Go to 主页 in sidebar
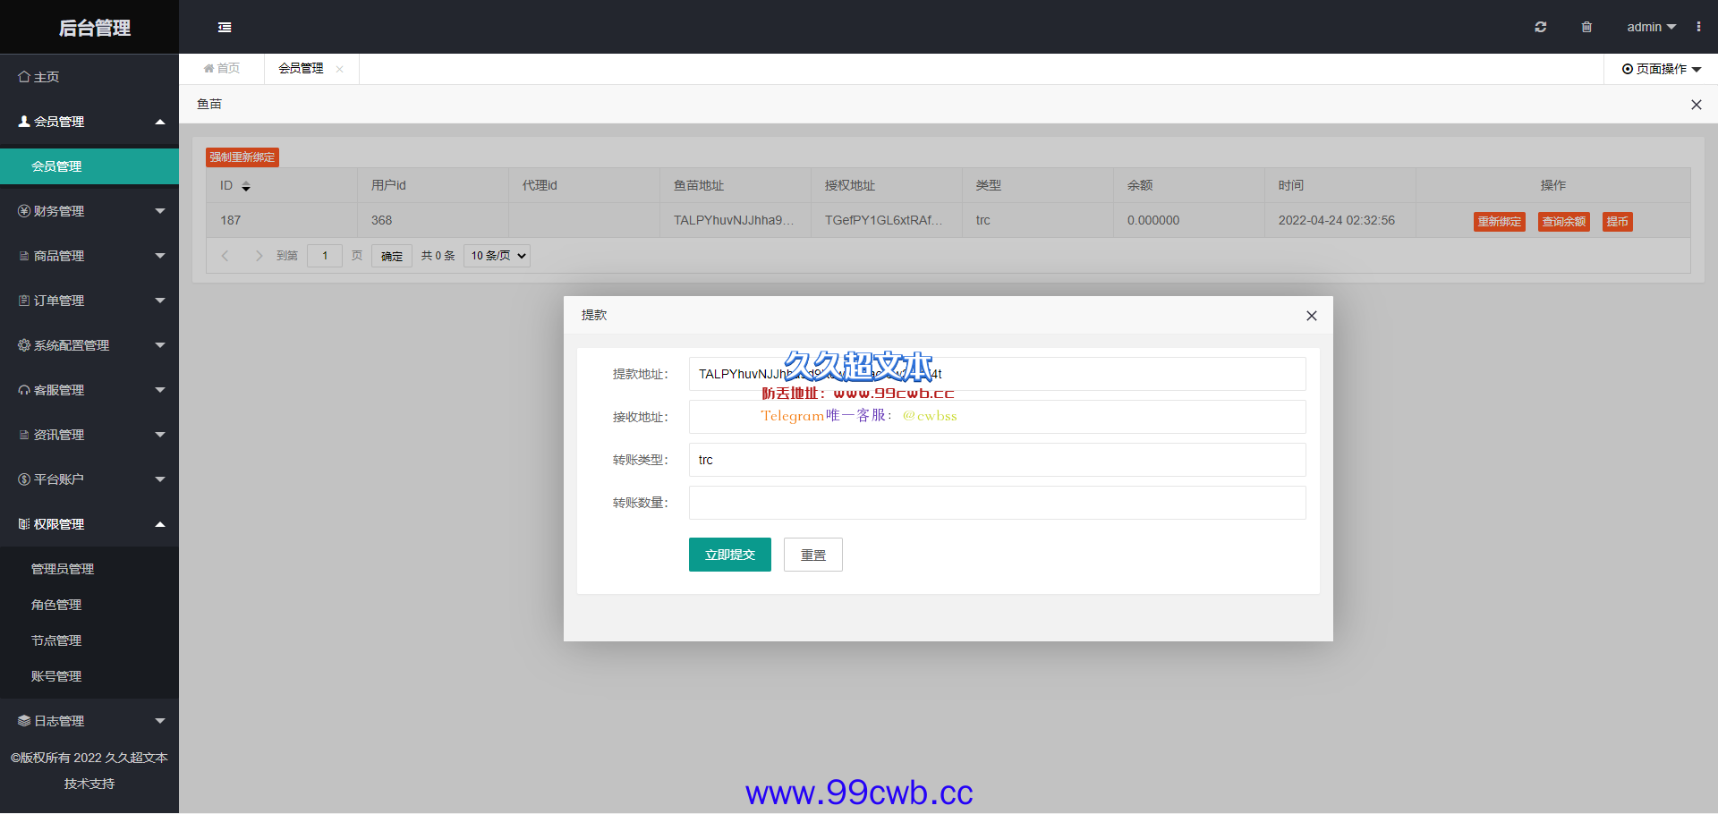 pos(89,77)
